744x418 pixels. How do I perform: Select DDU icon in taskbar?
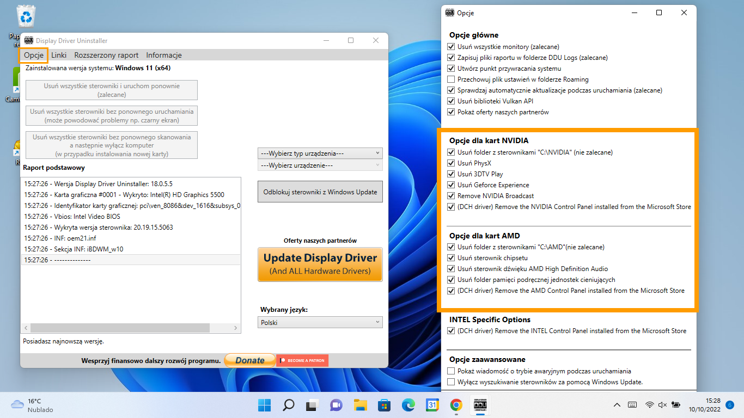pyautogui.click(x=480, y=405)
